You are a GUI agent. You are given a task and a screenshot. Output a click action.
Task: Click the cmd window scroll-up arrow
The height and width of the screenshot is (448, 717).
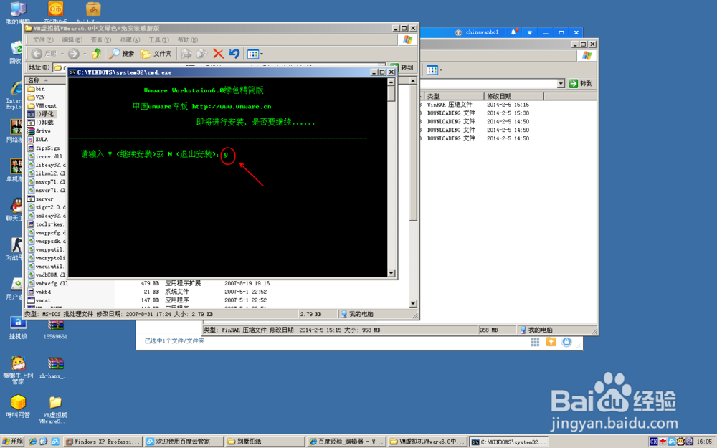coord(391,82)
